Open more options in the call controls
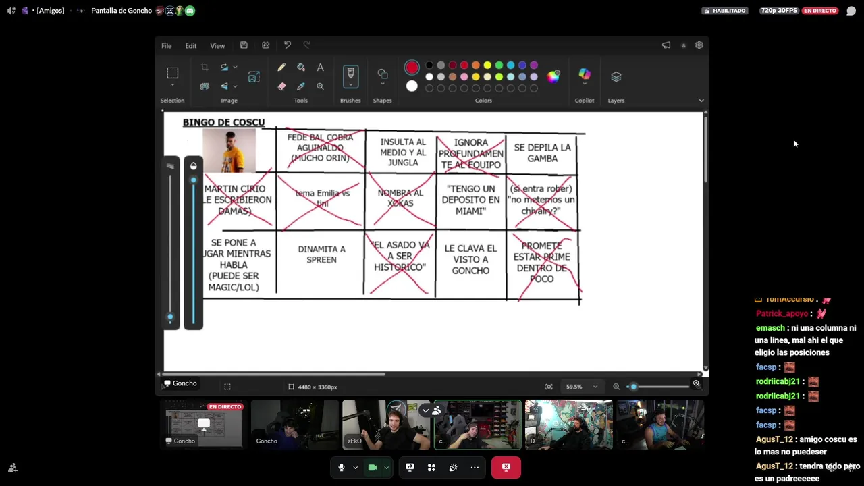This screenshot has height=486, width=864. click(475, 467)
